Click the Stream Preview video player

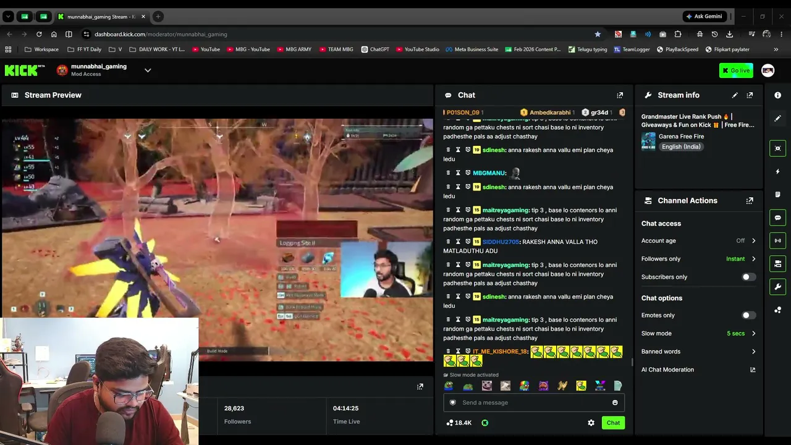217,240
